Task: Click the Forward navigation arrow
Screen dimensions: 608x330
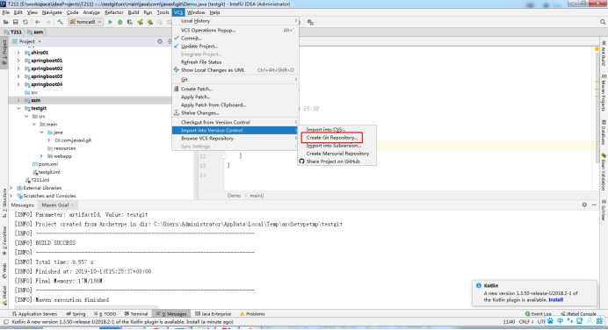Action: pos(48,22)
